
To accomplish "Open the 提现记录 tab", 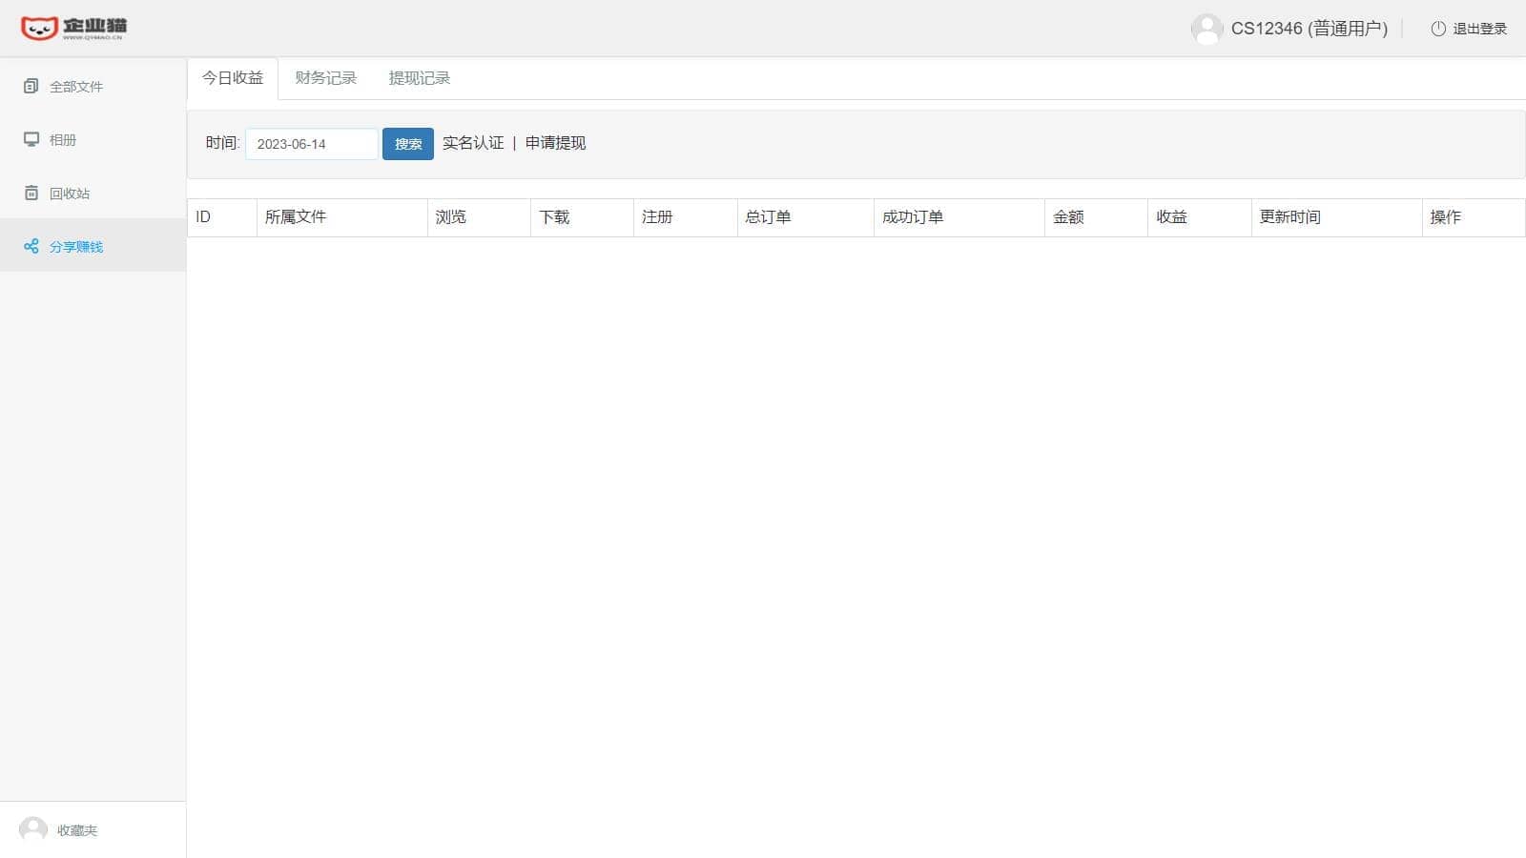I will point(419,78).
